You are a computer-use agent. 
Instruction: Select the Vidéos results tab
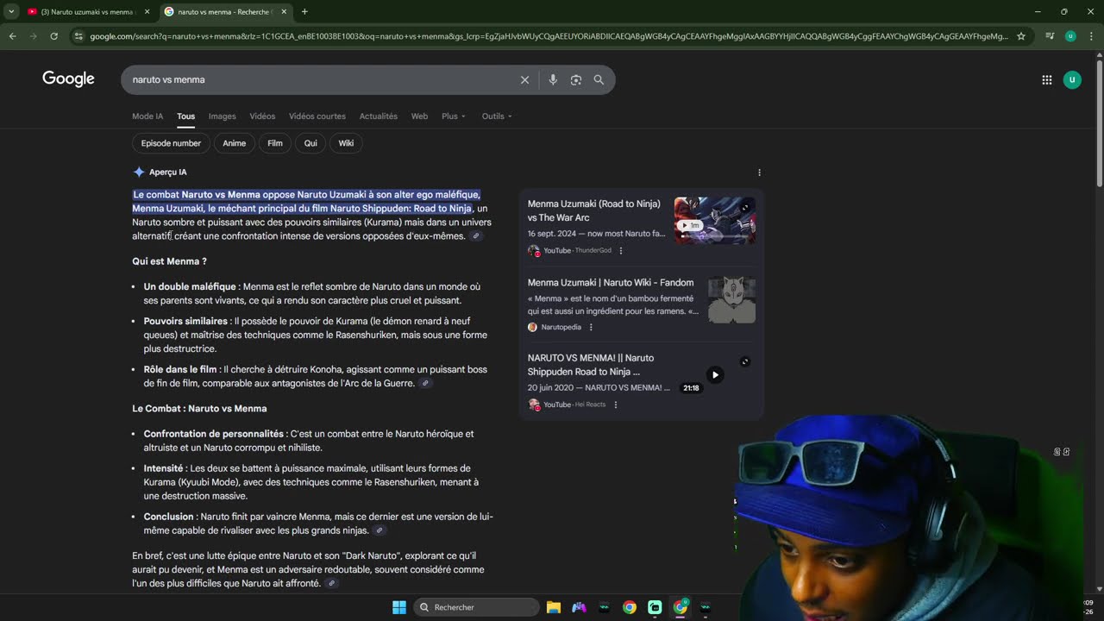[x=262, y=116]
